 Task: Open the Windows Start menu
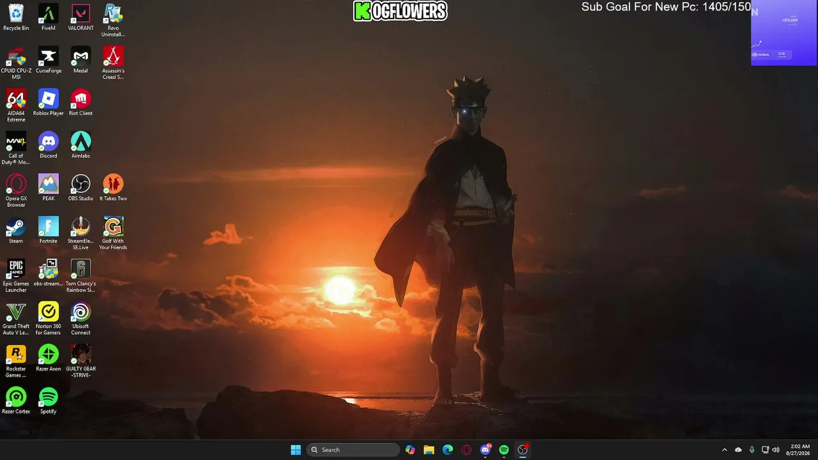[x=296, y=450]
